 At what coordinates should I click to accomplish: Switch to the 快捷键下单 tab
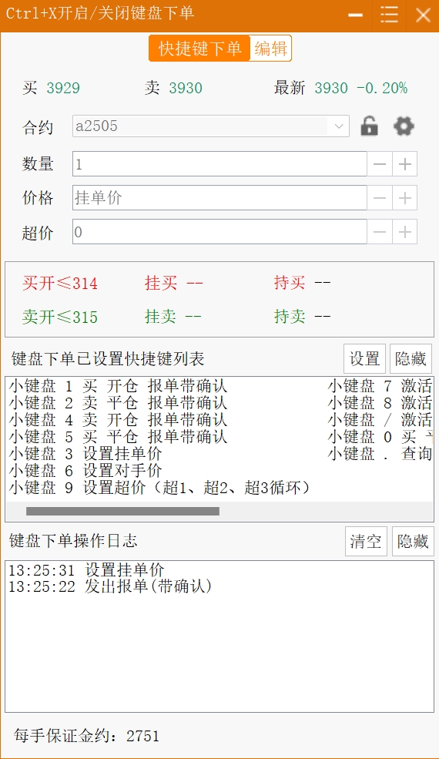[x=199, y=49]
